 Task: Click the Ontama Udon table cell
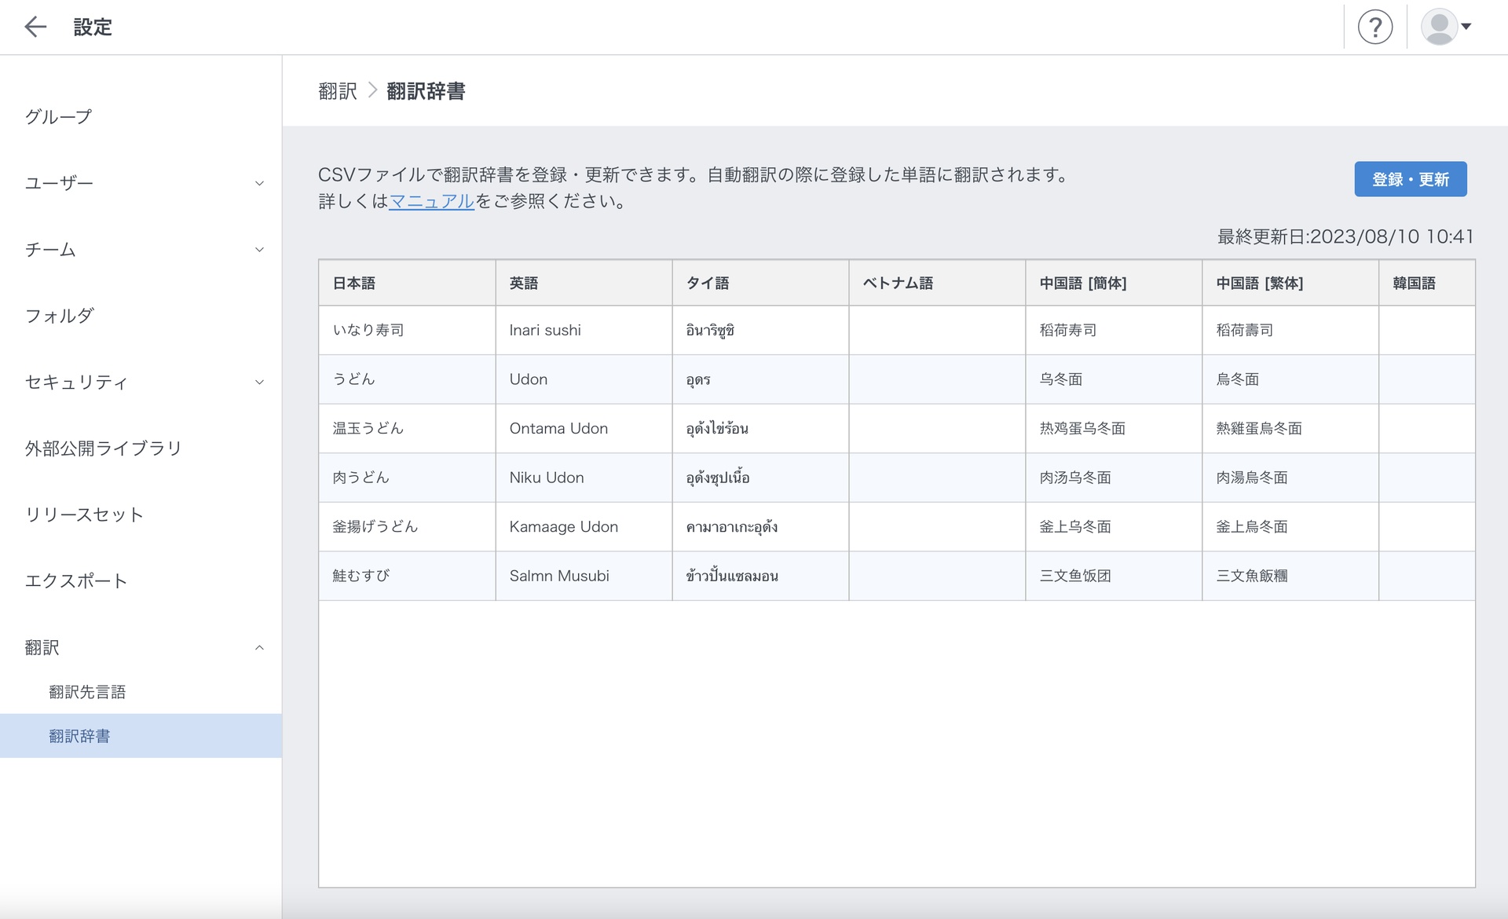pyautogui.click(x=558, y=428)
